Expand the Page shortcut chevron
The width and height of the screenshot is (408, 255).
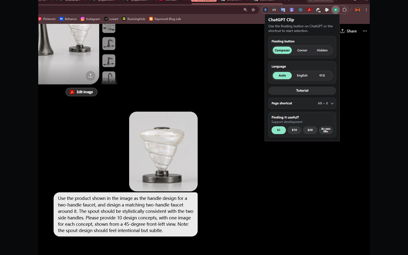point(332,103)
